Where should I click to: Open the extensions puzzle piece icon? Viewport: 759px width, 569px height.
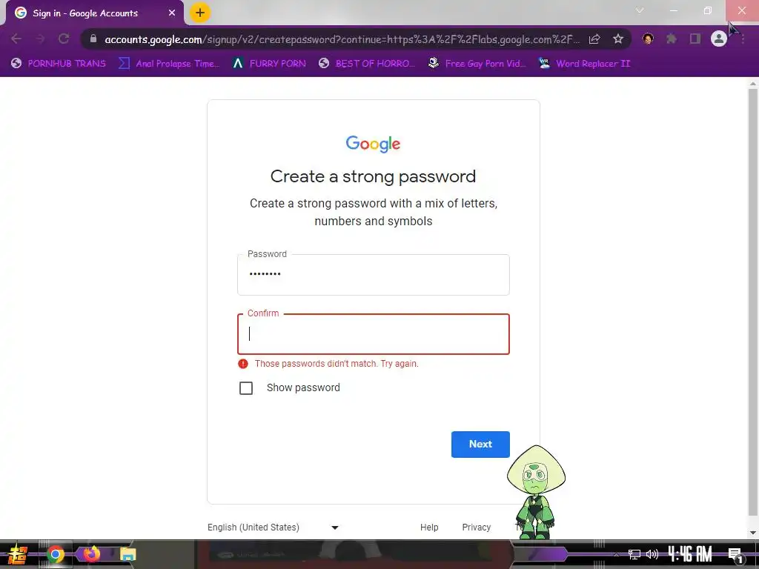coord(672,39)
